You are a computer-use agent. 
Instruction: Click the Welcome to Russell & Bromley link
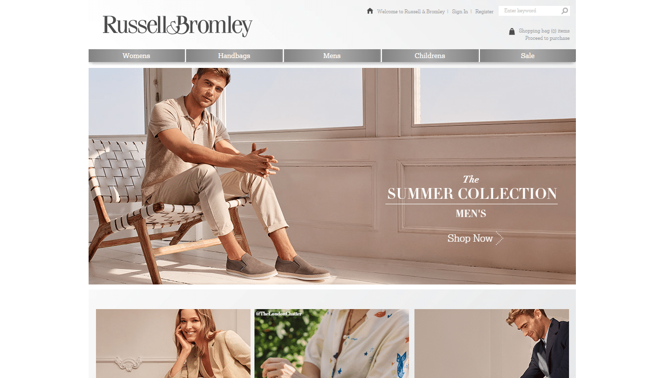411,11
